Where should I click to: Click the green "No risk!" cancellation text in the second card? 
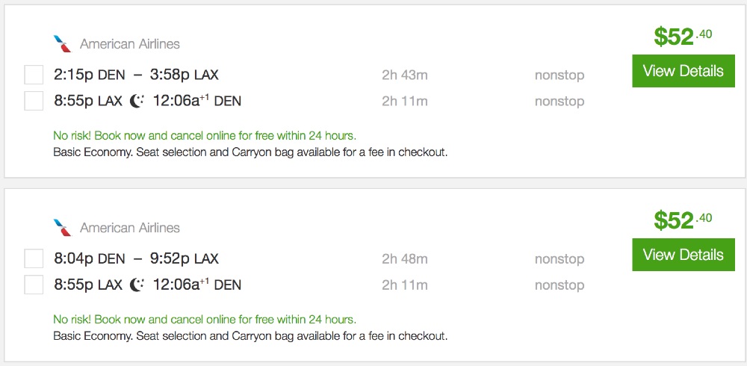205,320
